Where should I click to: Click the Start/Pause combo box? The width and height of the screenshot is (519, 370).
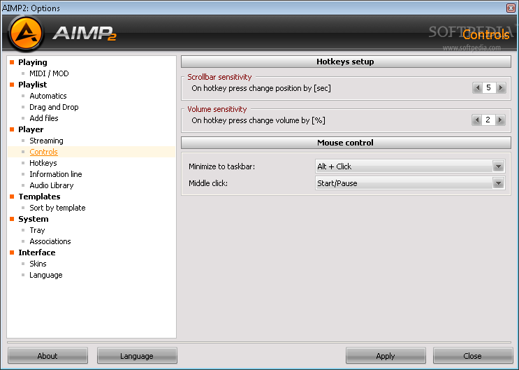tap(410, 183)
